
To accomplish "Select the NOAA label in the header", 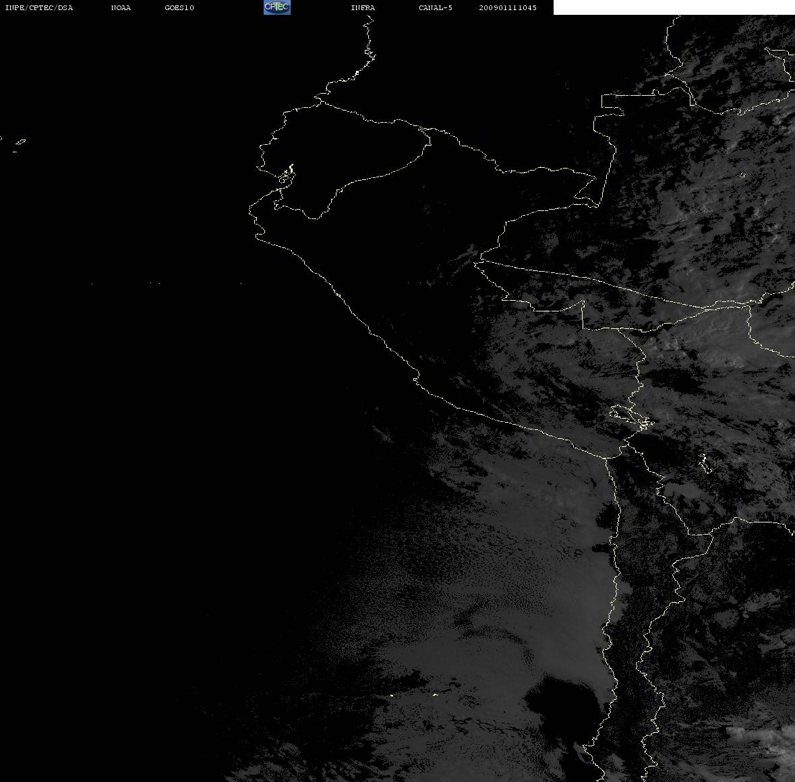I will coord(121,7).
